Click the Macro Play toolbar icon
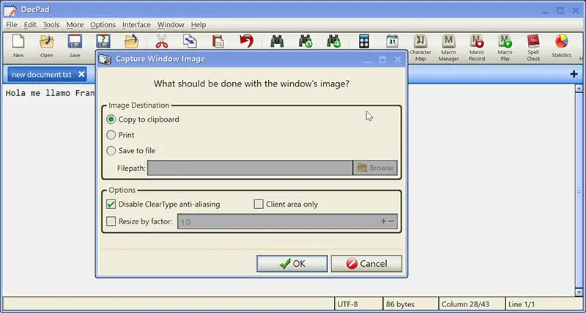 [x=505, y=48]
